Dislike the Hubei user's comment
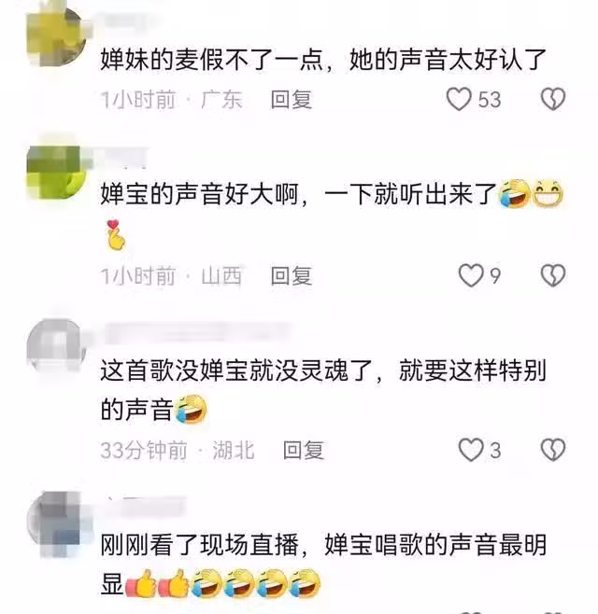 553,450
